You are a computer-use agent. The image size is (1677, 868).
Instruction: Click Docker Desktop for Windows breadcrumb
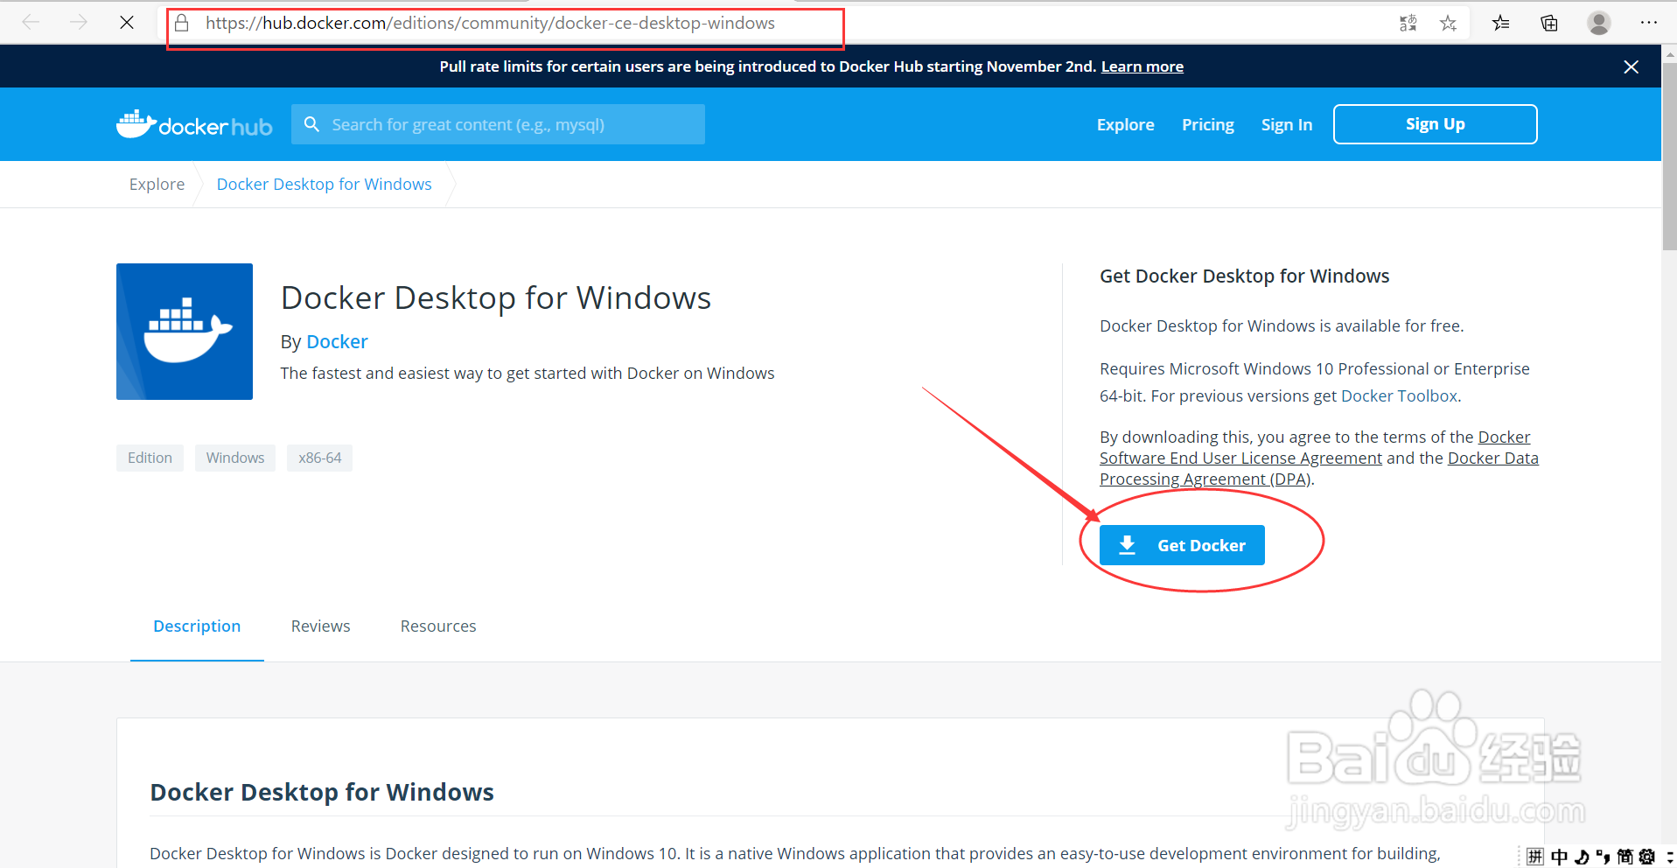324,184
